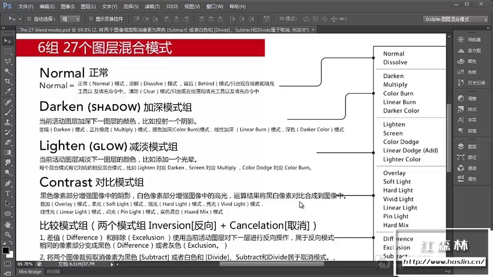Viewport: 493px width, 277px height.
Task: Select the Gradient tool
Action: pos(7,152)
